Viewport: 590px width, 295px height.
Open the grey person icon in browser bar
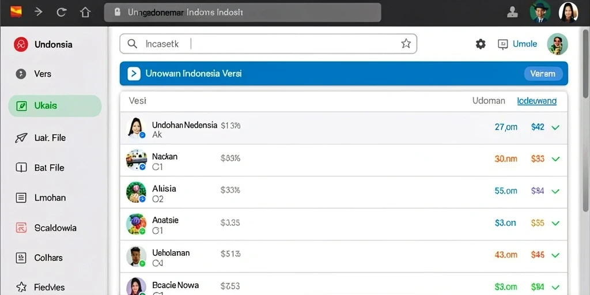coord(512,13)
